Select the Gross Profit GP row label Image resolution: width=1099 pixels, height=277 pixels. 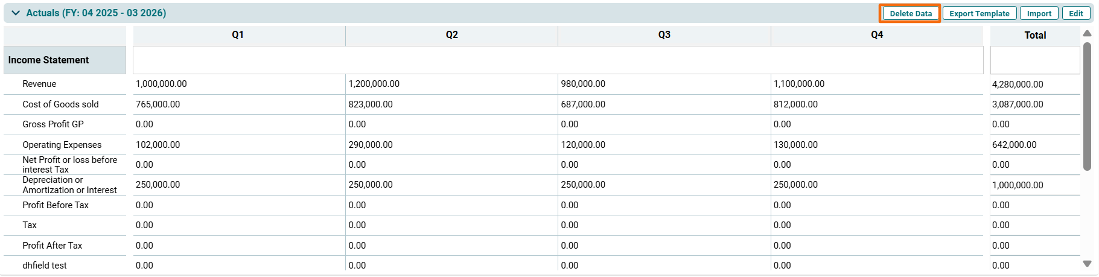click(53, 124)
